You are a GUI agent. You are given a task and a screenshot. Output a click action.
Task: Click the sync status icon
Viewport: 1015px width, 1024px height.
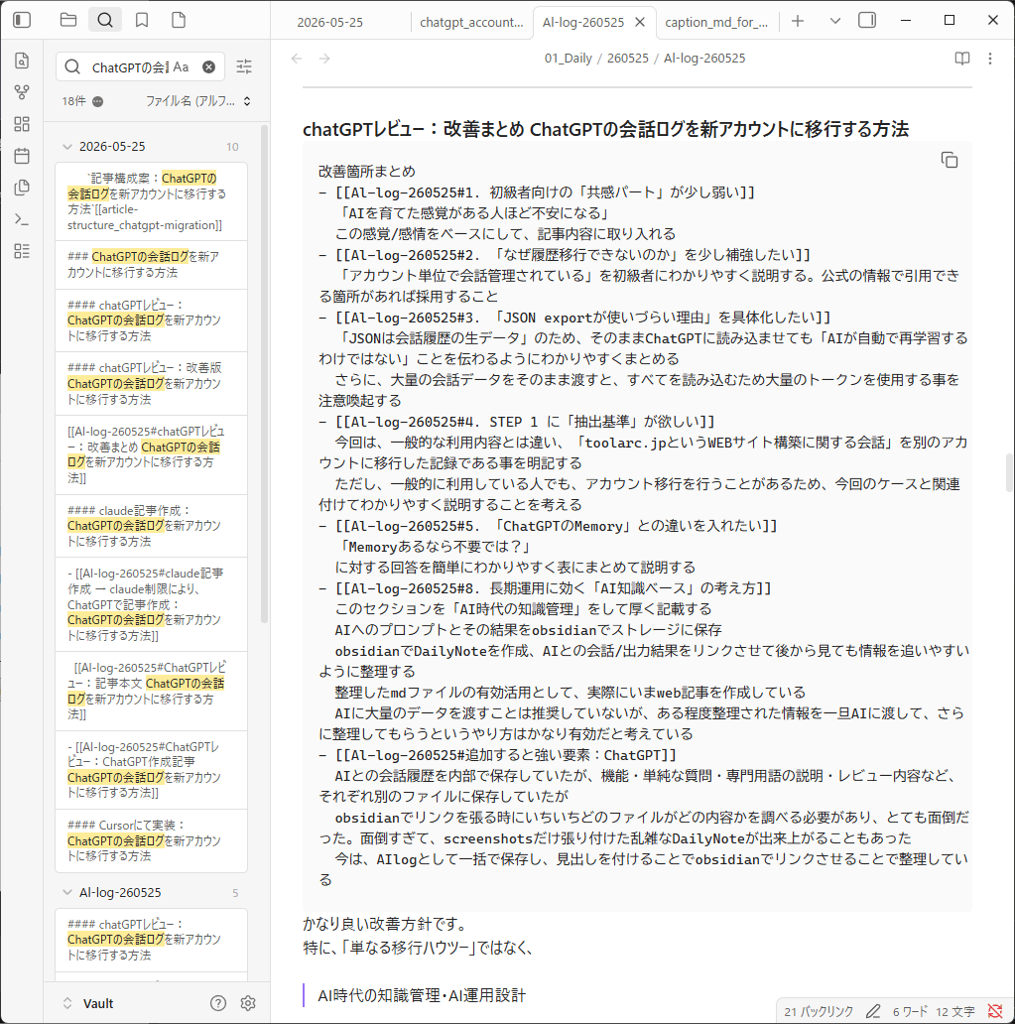tap(995, 1011)
